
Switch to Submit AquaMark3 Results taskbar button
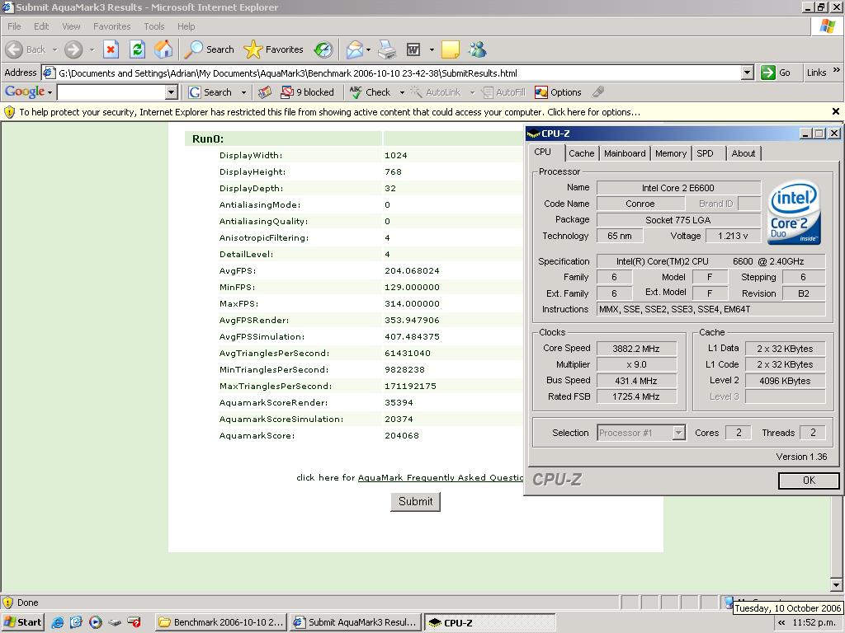[356, 622]
